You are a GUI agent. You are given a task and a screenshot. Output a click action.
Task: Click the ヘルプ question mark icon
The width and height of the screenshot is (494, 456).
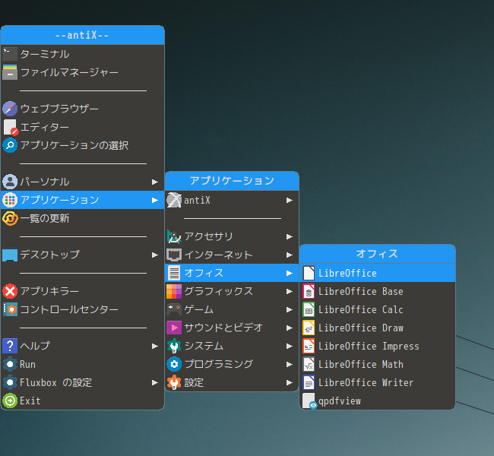(10, 346)
